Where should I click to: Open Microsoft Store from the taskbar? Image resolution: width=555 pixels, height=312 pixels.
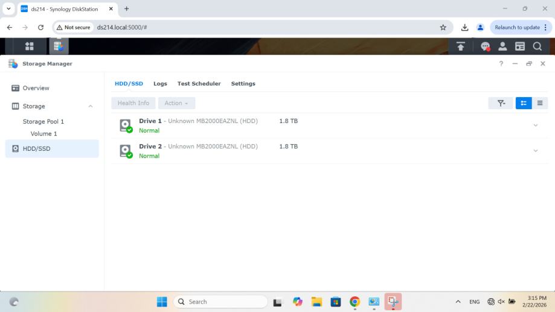point(336,302)
